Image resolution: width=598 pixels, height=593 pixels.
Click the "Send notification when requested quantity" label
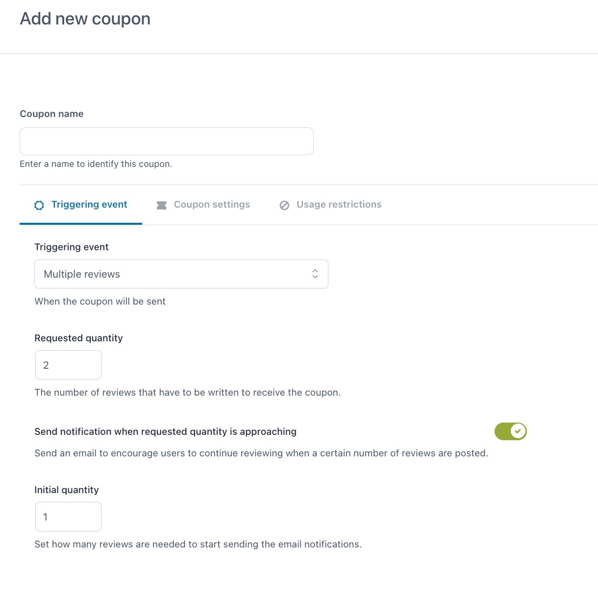coord(165,431)
